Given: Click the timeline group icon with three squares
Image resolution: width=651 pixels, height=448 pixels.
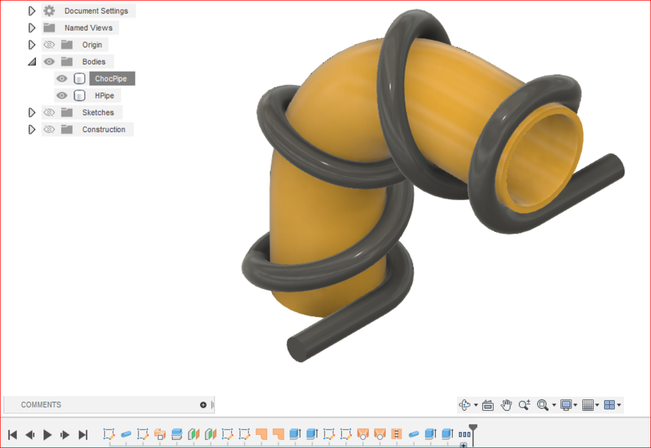Looking at the screenshot, I should coord(464,434).
